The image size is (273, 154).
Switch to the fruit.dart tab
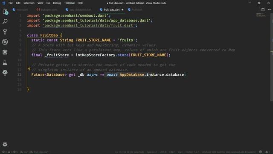135,9
